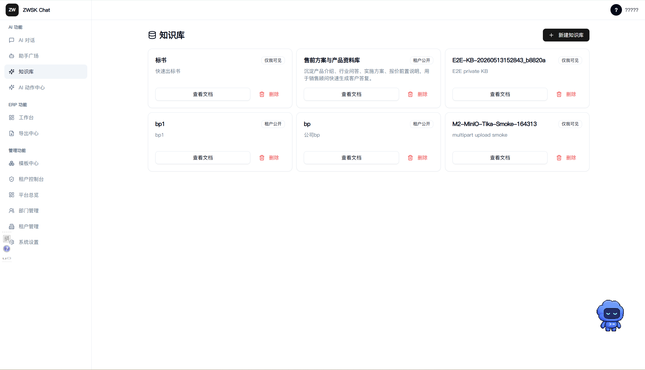Click trash icon on bp1 card
This screenshot has width=645, height=370.
click(x=262, y=158)
